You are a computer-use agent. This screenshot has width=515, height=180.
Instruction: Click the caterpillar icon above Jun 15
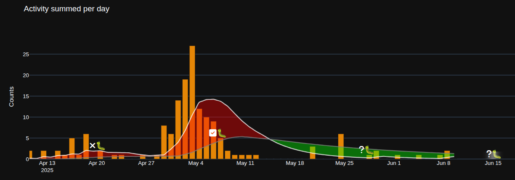(497, 154)
